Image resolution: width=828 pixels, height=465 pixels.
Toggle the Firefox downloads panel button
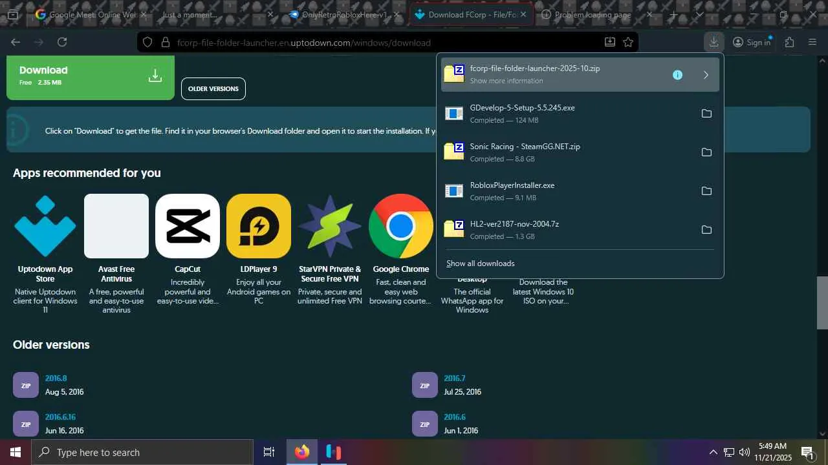pos(714,42)
